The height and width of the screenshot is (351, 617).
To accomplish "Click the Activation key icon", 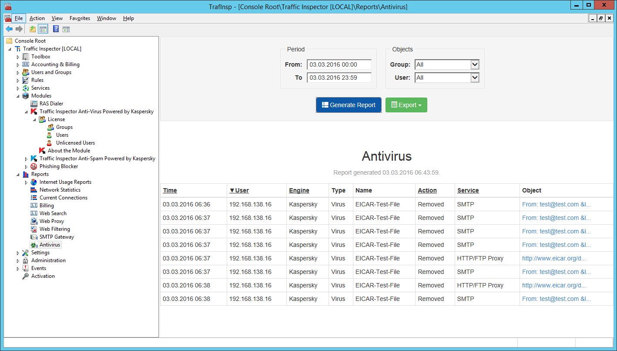I will click(26, 276).
